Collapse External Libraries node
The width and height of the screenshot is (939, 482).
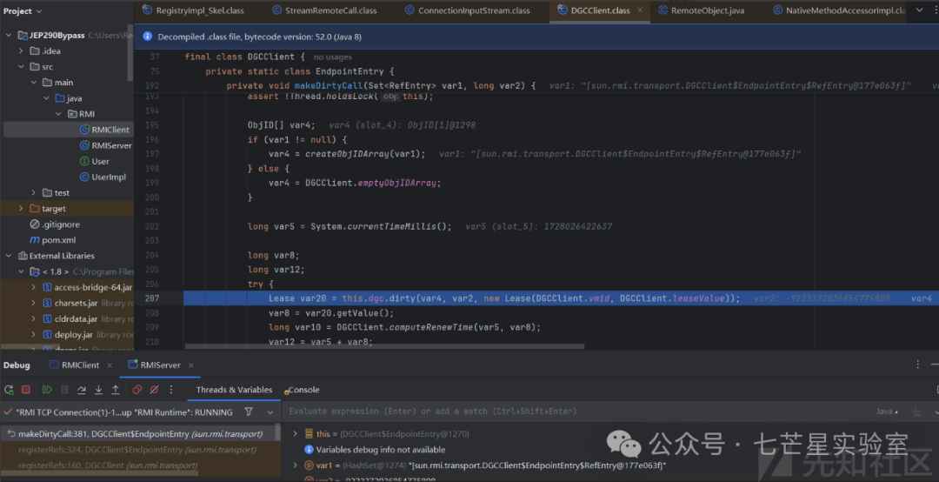(9, 256)
